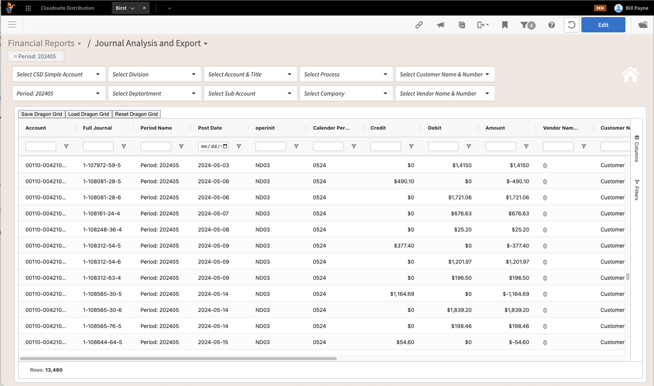The width and height of the screenshot is (654, 386).
Task: Click the megaphone notification icon in the toolbar
Action: (x=440, y=25)
